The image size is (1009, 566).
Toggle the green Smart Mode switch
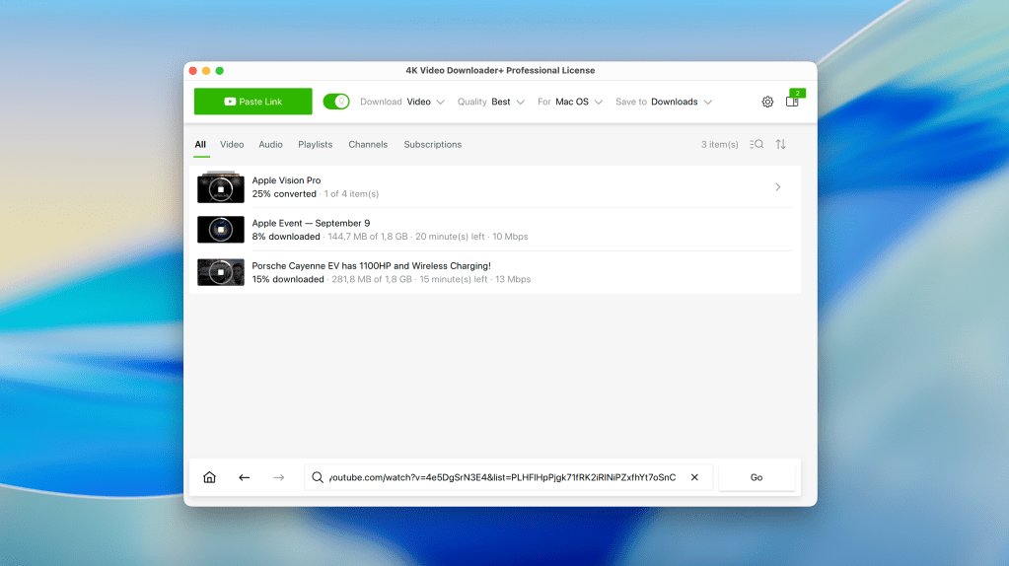coord(336,102)
